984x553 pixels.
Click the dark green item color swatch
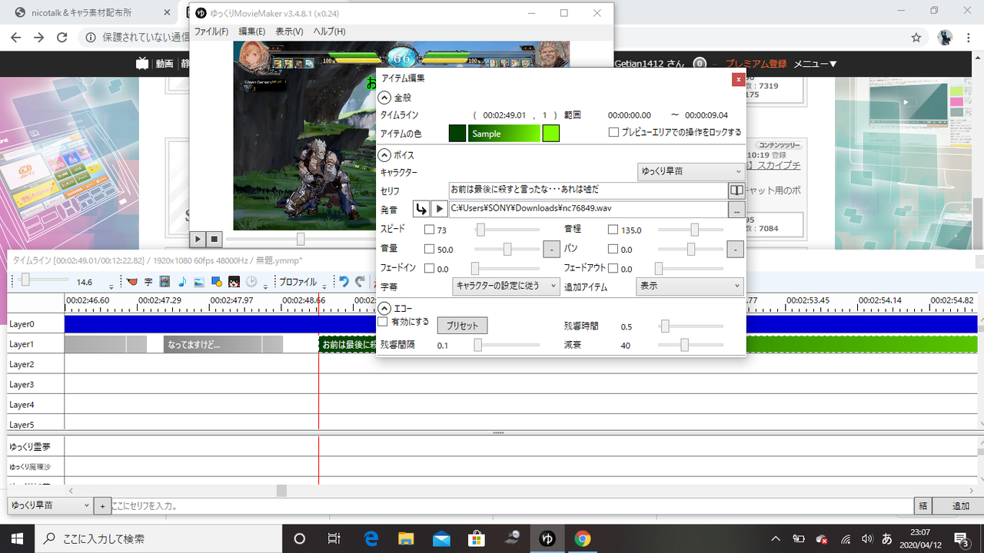pyautogui.click(x=457, y=134)
